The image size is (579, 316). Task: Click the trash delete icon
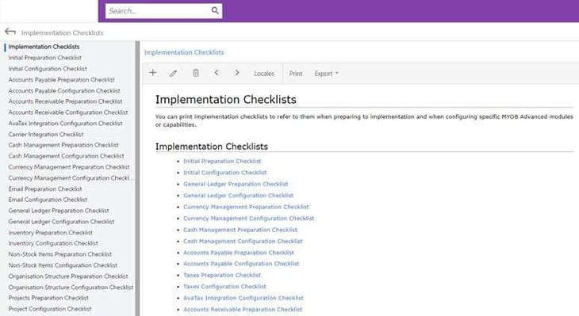(x=196, y=73)
